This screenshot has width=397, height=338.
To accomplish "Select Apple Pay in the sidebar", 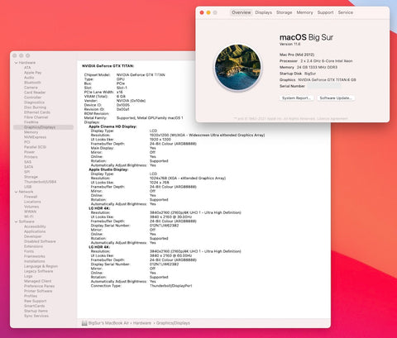I will [x=32, y=73].
